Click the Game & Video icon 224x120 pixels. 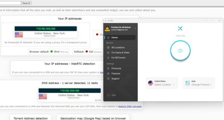click(108, 53)
